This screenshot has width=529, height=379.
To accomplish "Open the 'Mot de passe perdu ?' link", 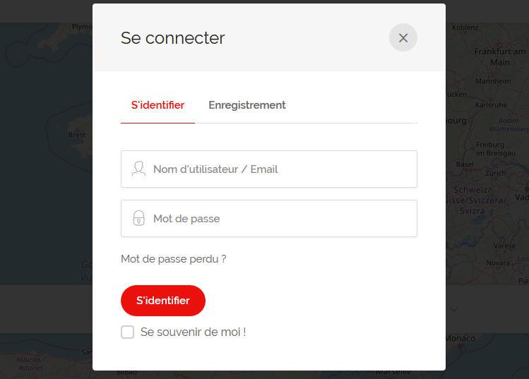I will pyautogui.click(x=174, y=259).
